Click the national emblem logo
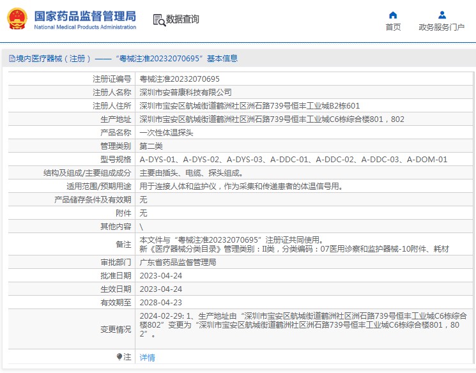The width and height of the screenshot is (476, 373). [17, 19]
